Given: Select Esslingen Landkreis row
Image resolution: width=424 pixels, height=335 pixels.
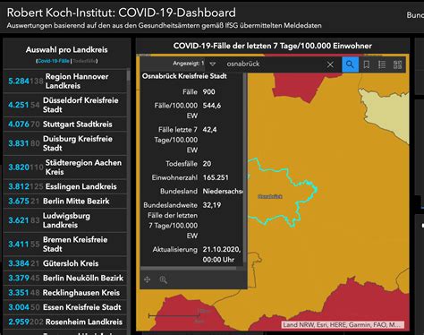Looking at the screenshot, I should click(65, 186).
